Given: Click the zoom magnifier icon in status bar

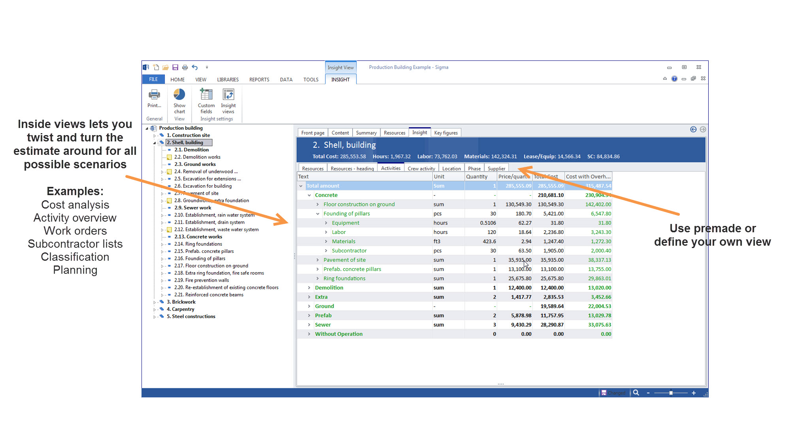Looking at the screenshot, I should point(636,393).
